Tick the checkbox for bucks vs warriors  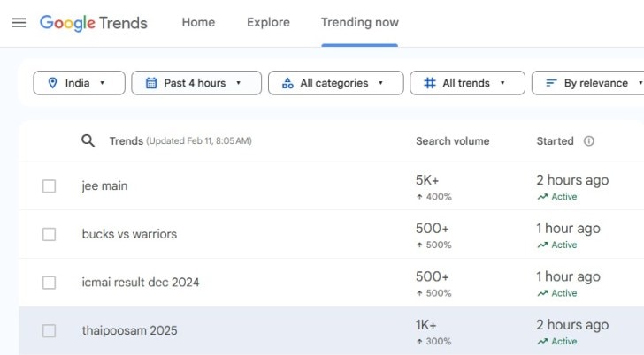pyautogui.click(x=49, y=235)
